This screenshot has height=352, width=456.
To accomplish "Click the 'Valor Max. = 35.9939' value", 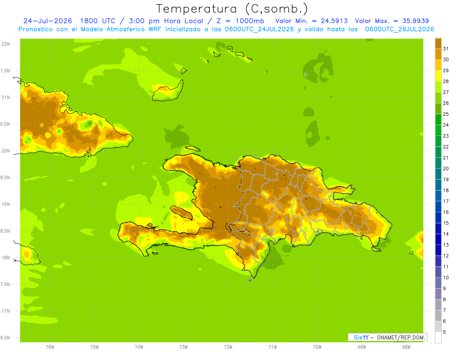I will pos(392,21).
